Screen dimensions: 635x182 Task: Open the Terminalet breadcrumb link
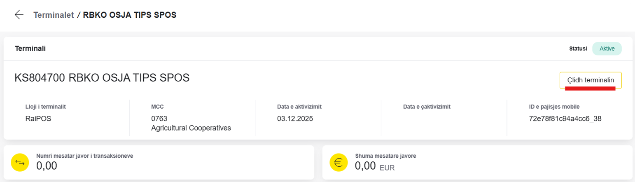click(54, 15)
